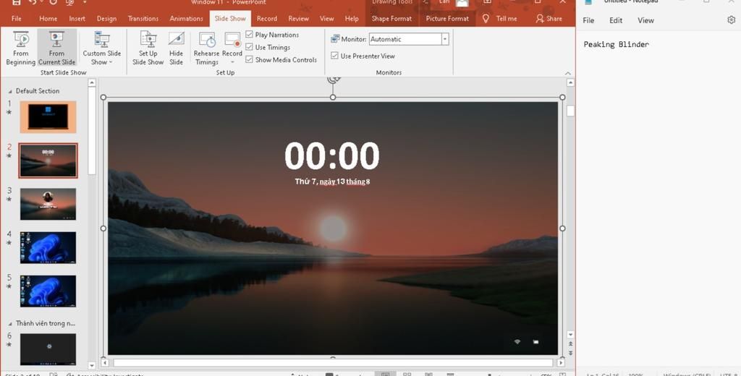Click the date text Thứ 7, ngày 13 tháng 8

point(332,181)
